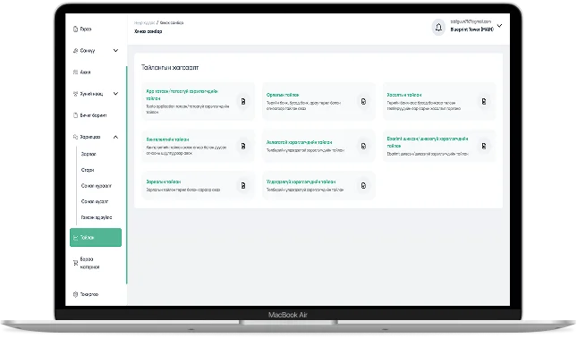Click the Харилцаа sidebar icon

pyautogui.click(x=75, y=137)
